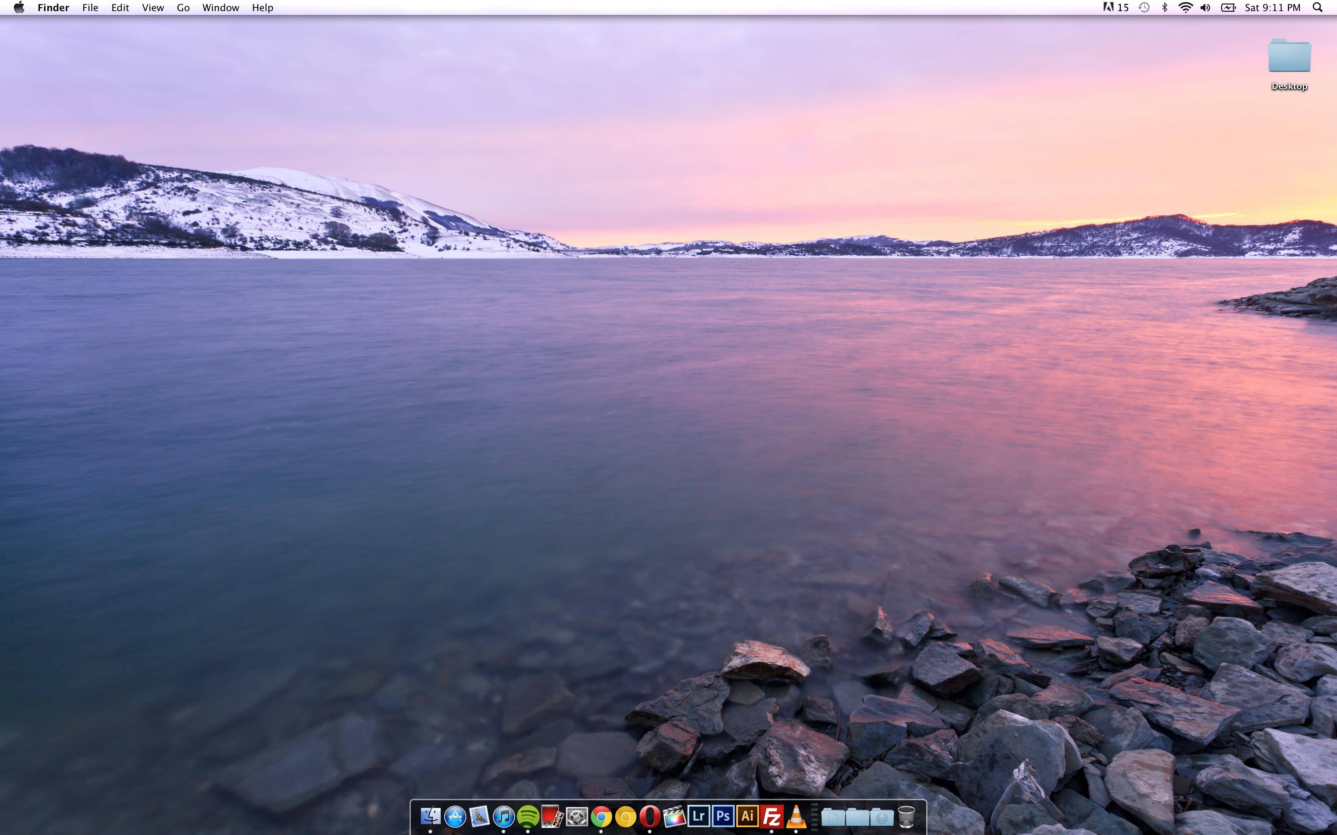Open System Preferences gear icon

pos(576,816)
